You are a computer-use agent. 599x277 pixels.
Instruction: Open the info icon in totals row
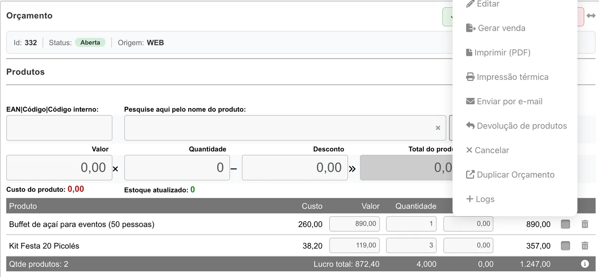(585, 264)
